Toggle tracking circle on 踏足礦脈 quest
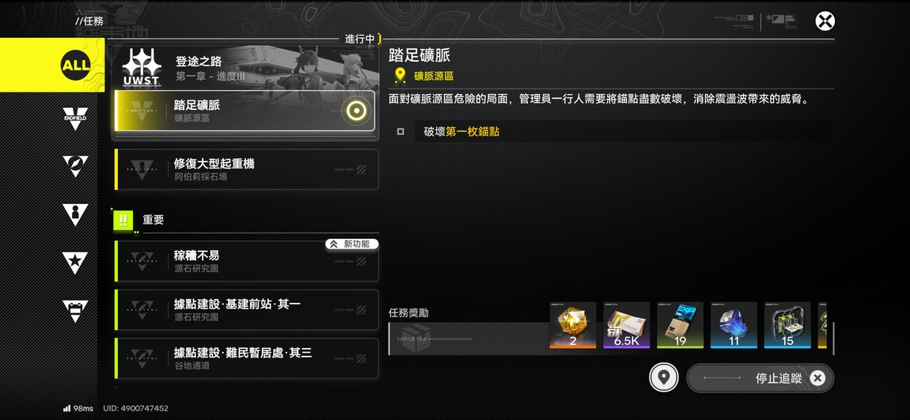This screenshot has width=910, height=420. (356, 110)
